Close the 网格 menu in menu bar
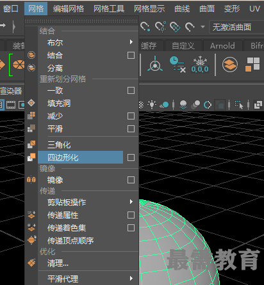 [36, 9]
